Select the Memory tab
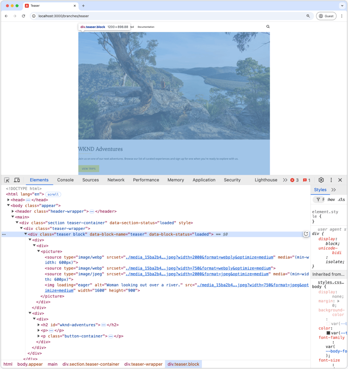This screenshot has height=369, width=348. 176,180
